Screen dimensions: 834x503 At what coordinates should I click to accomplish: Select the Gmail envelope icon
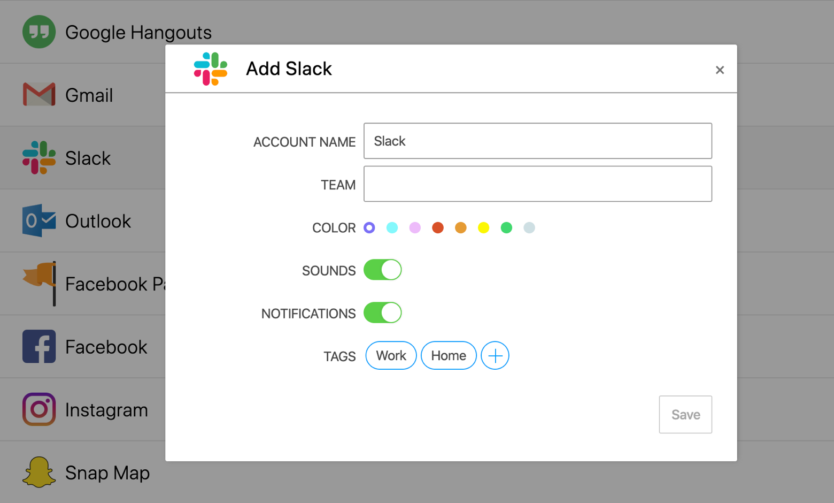click(x=39, y=95)
